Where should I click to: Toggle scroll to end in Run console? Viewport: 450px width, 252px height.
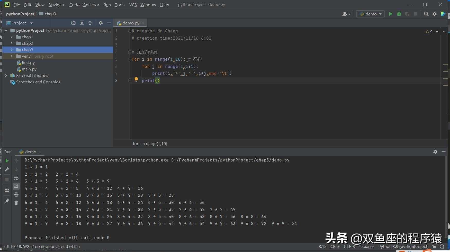[x=16, y=186]
